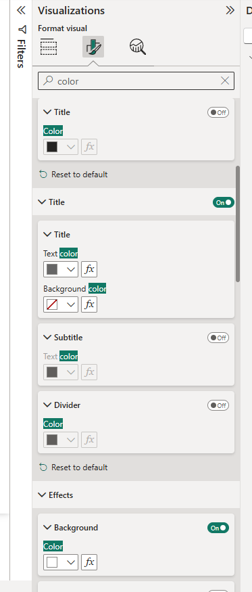Turn off the main Title toggle
This screenshot has width=252, height=592.
(x=224, y=202)
